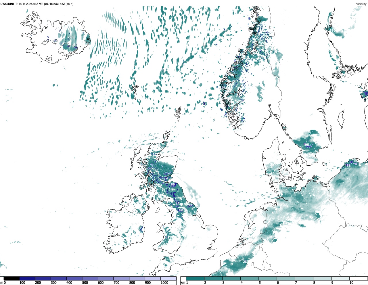Pick the 7–8 km light teal swatch
368x285 pixels.
(x=304, y=278)
